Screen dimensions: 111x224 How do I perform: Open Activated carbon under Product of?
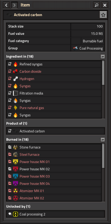(55, 131)
